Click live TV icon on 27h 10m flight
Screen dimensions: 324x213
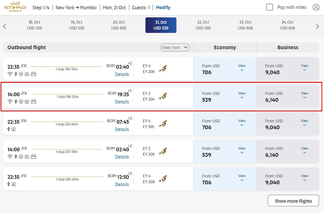coord(27,157)
